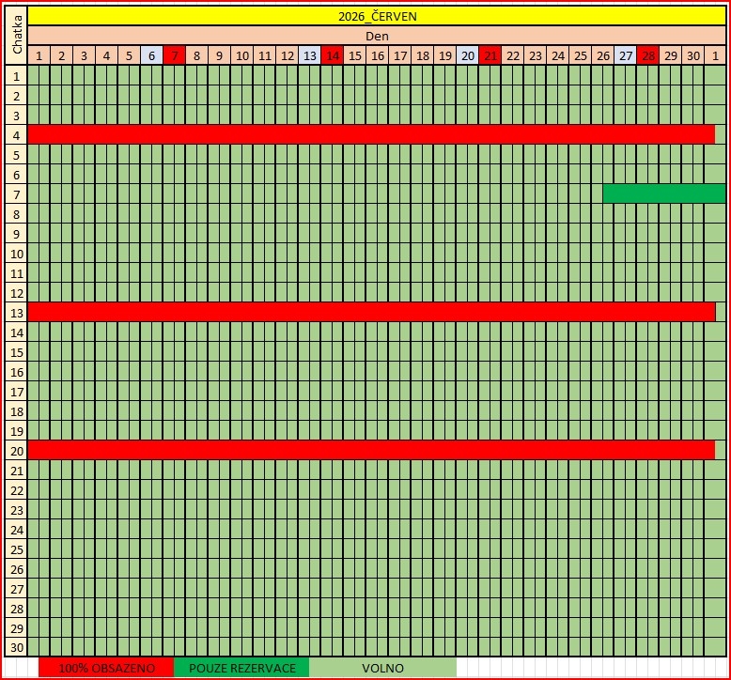The height and width of the screenshot is (680, 731).
Task: Click the red "100% OBSAZENO" legend swatch
Action: tap(106, 668)
